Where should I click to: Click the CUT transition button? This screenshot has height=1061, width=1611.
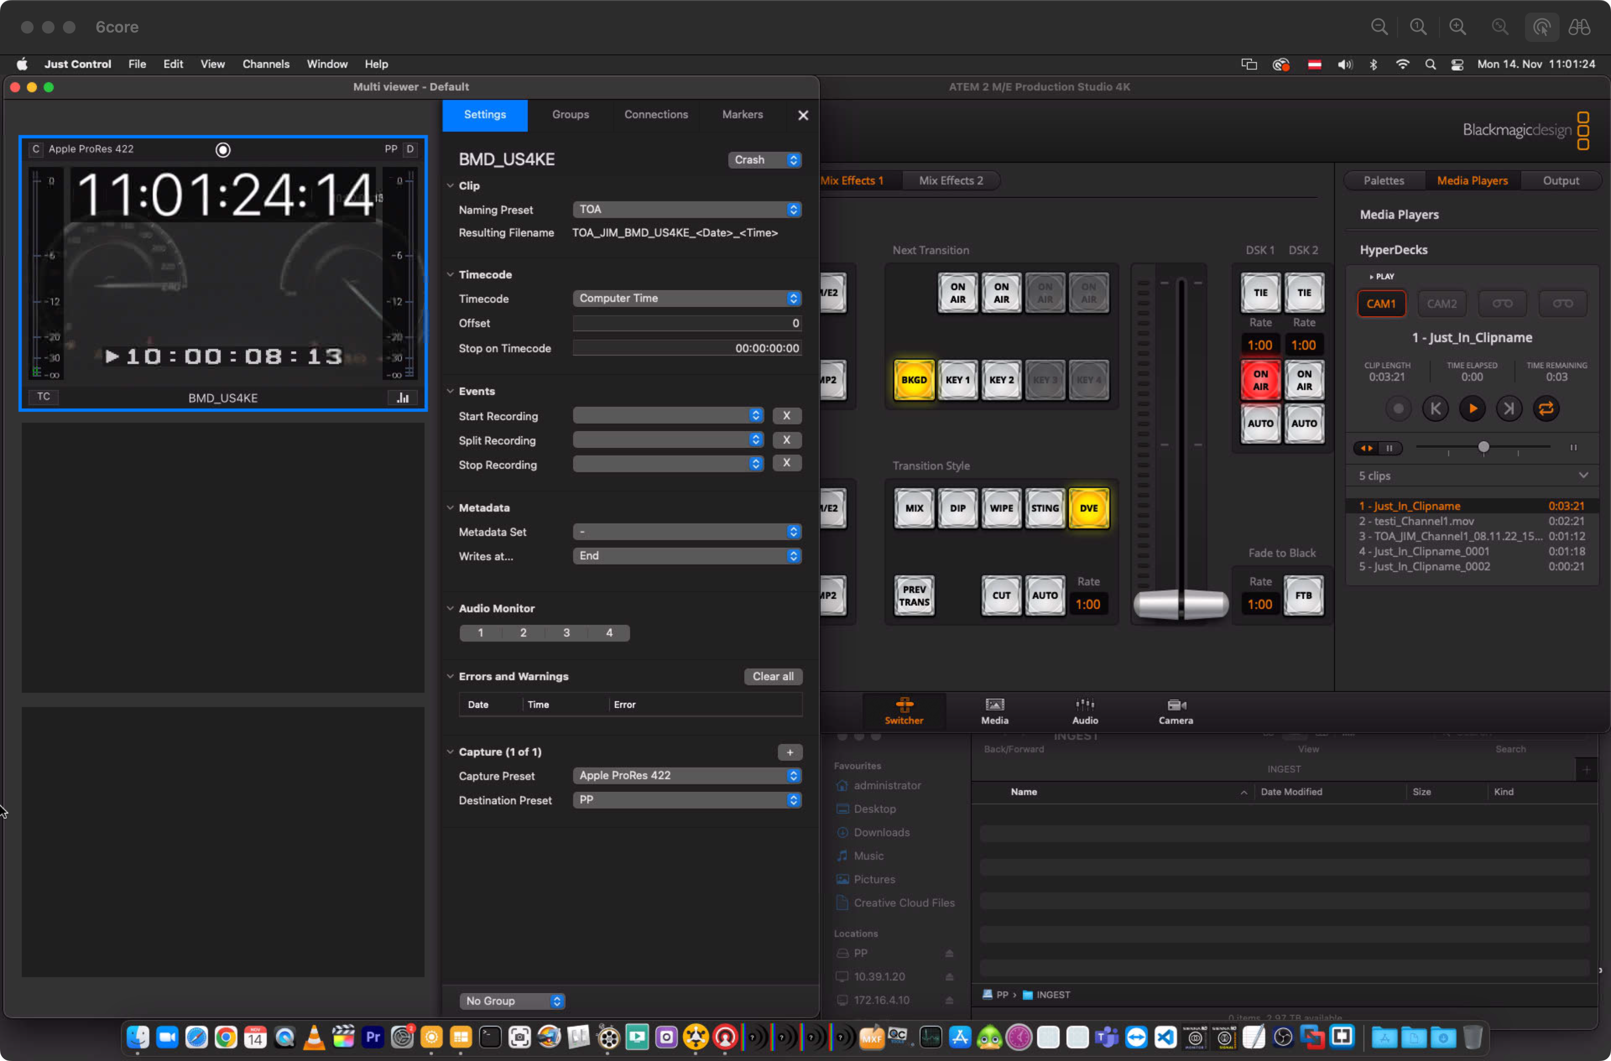pos(1001,596)
